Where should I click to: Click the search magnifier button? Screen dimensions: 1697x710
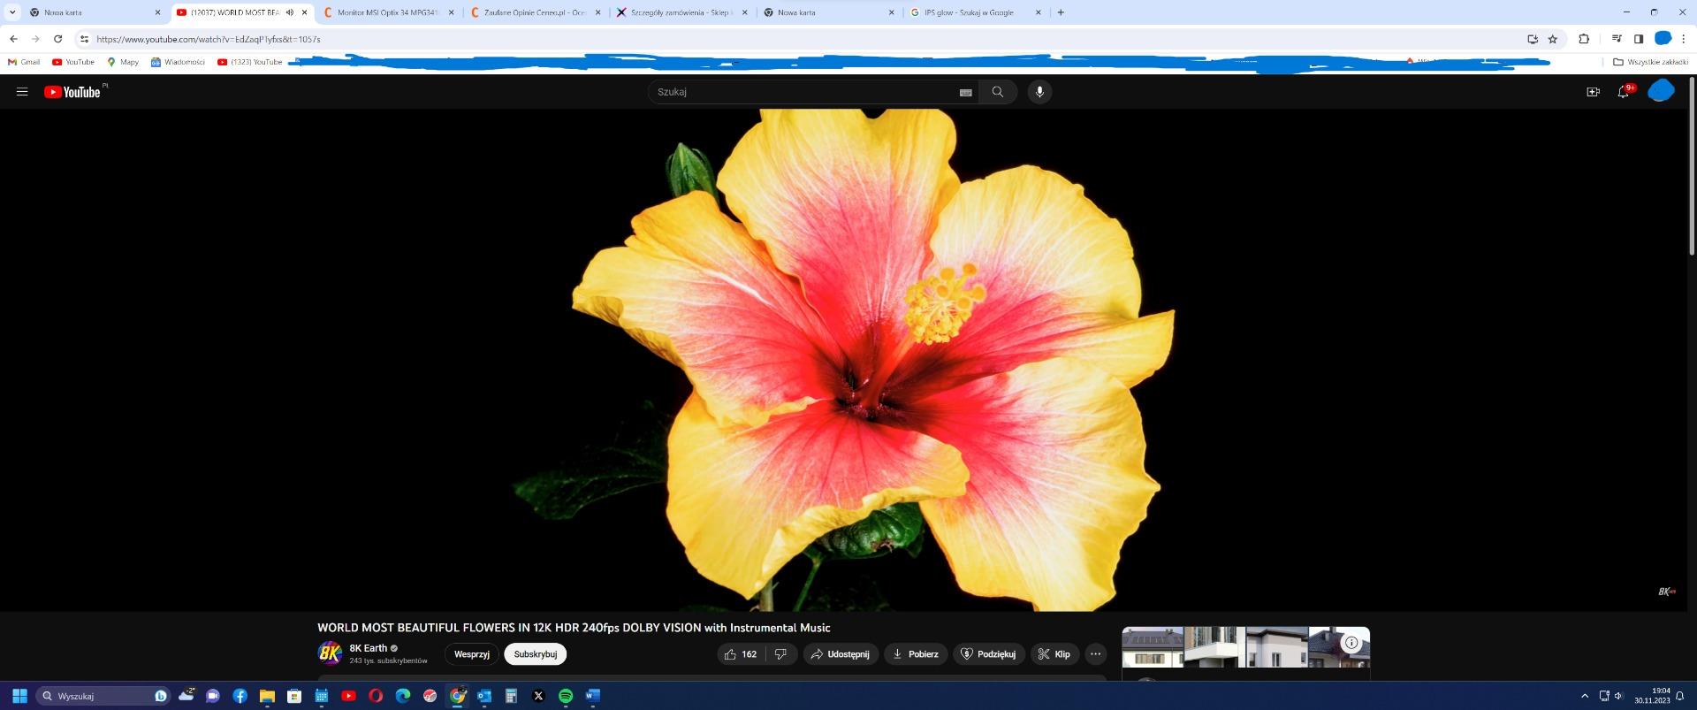[997, 92]
